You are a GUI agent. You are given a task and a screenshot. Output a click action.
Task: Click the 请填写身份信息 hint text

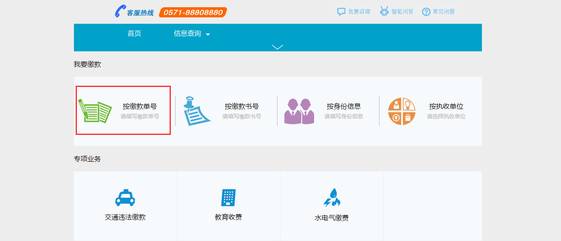click(x=344, y=116)
